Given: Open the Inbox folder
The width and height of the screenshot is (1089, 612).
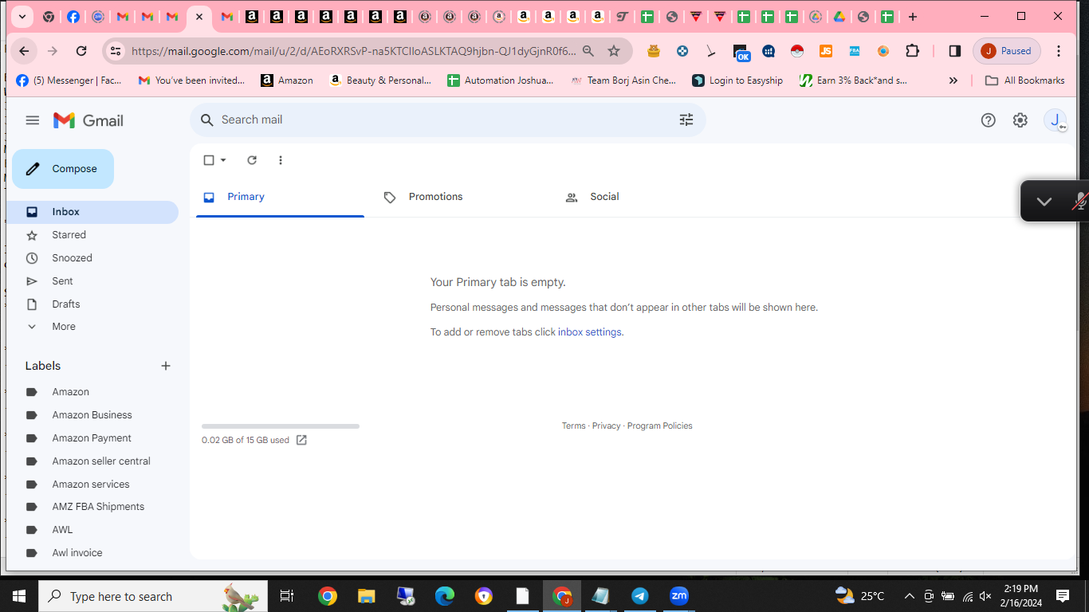Looking at the screenshot, I should (92, 212).
